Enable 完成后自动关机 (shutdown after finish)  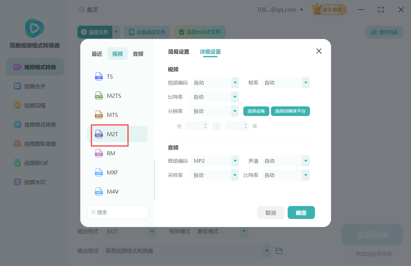pos(351,254)
